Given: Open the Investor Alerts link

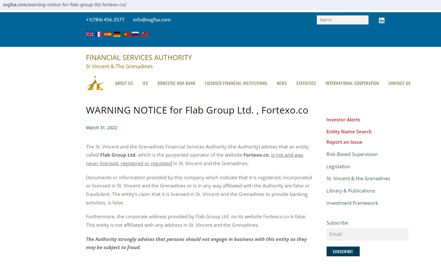Looking at the screenshot, I should pos(343,120).
